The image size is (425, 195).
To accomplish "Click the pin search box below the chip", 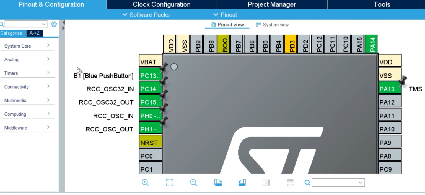I will [x=338, y=183].
